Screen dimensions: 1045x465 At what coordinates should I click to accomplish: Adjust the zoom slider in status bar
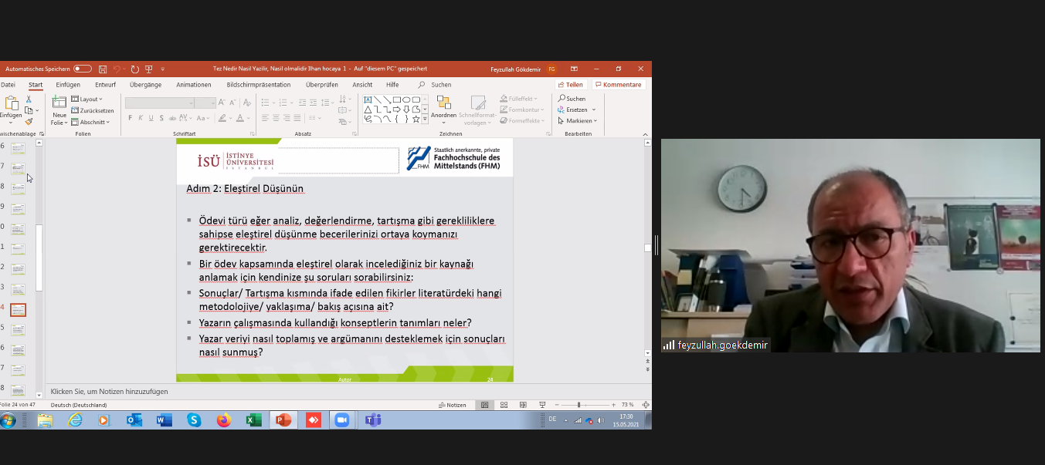pos(578,405)
